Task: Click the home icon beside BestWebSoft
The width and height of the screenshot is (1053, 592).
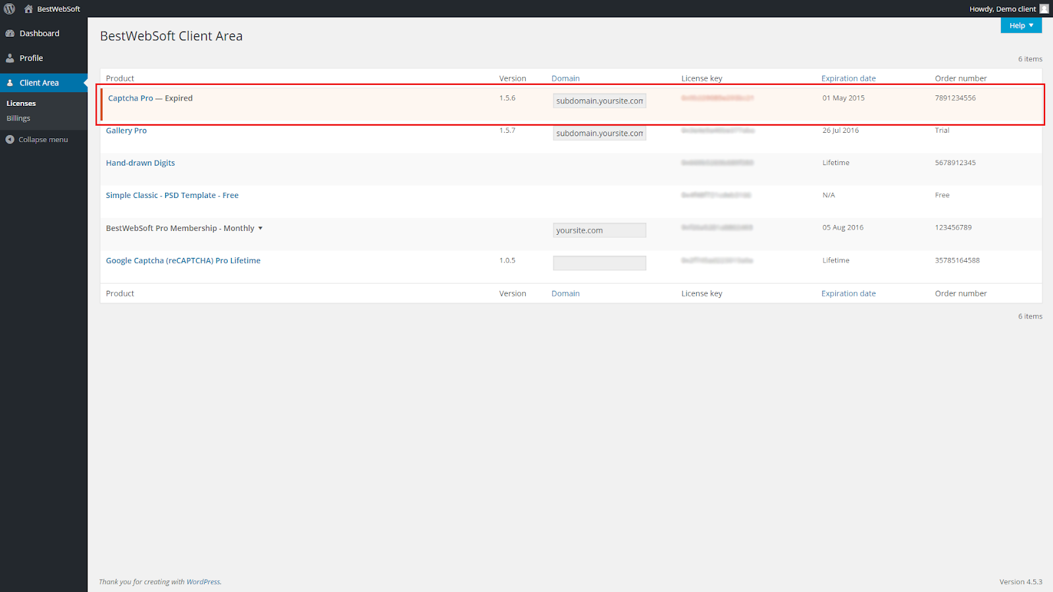Action: (28, 9)
